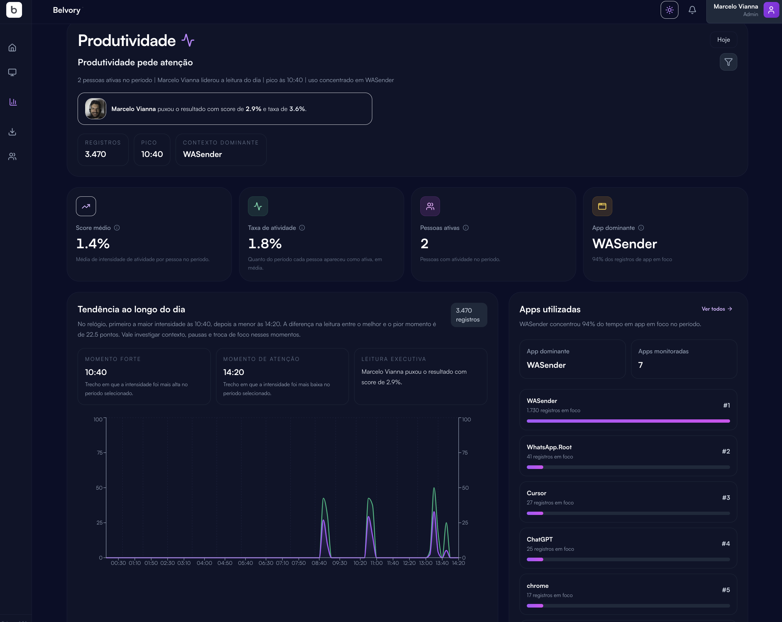
Task: Open the Hoje period selector
Action: [723, 39]
